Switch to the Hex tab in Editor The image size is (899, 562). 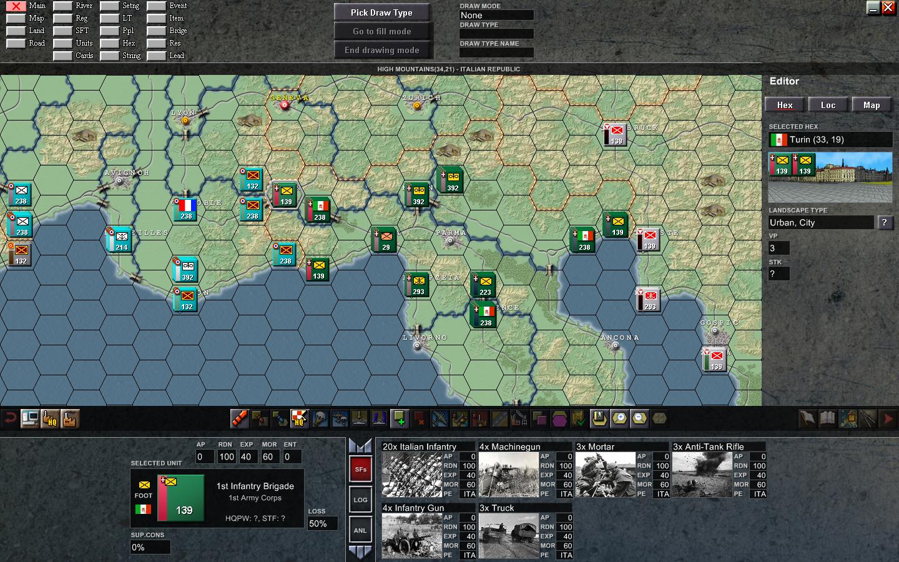point(785,105)
